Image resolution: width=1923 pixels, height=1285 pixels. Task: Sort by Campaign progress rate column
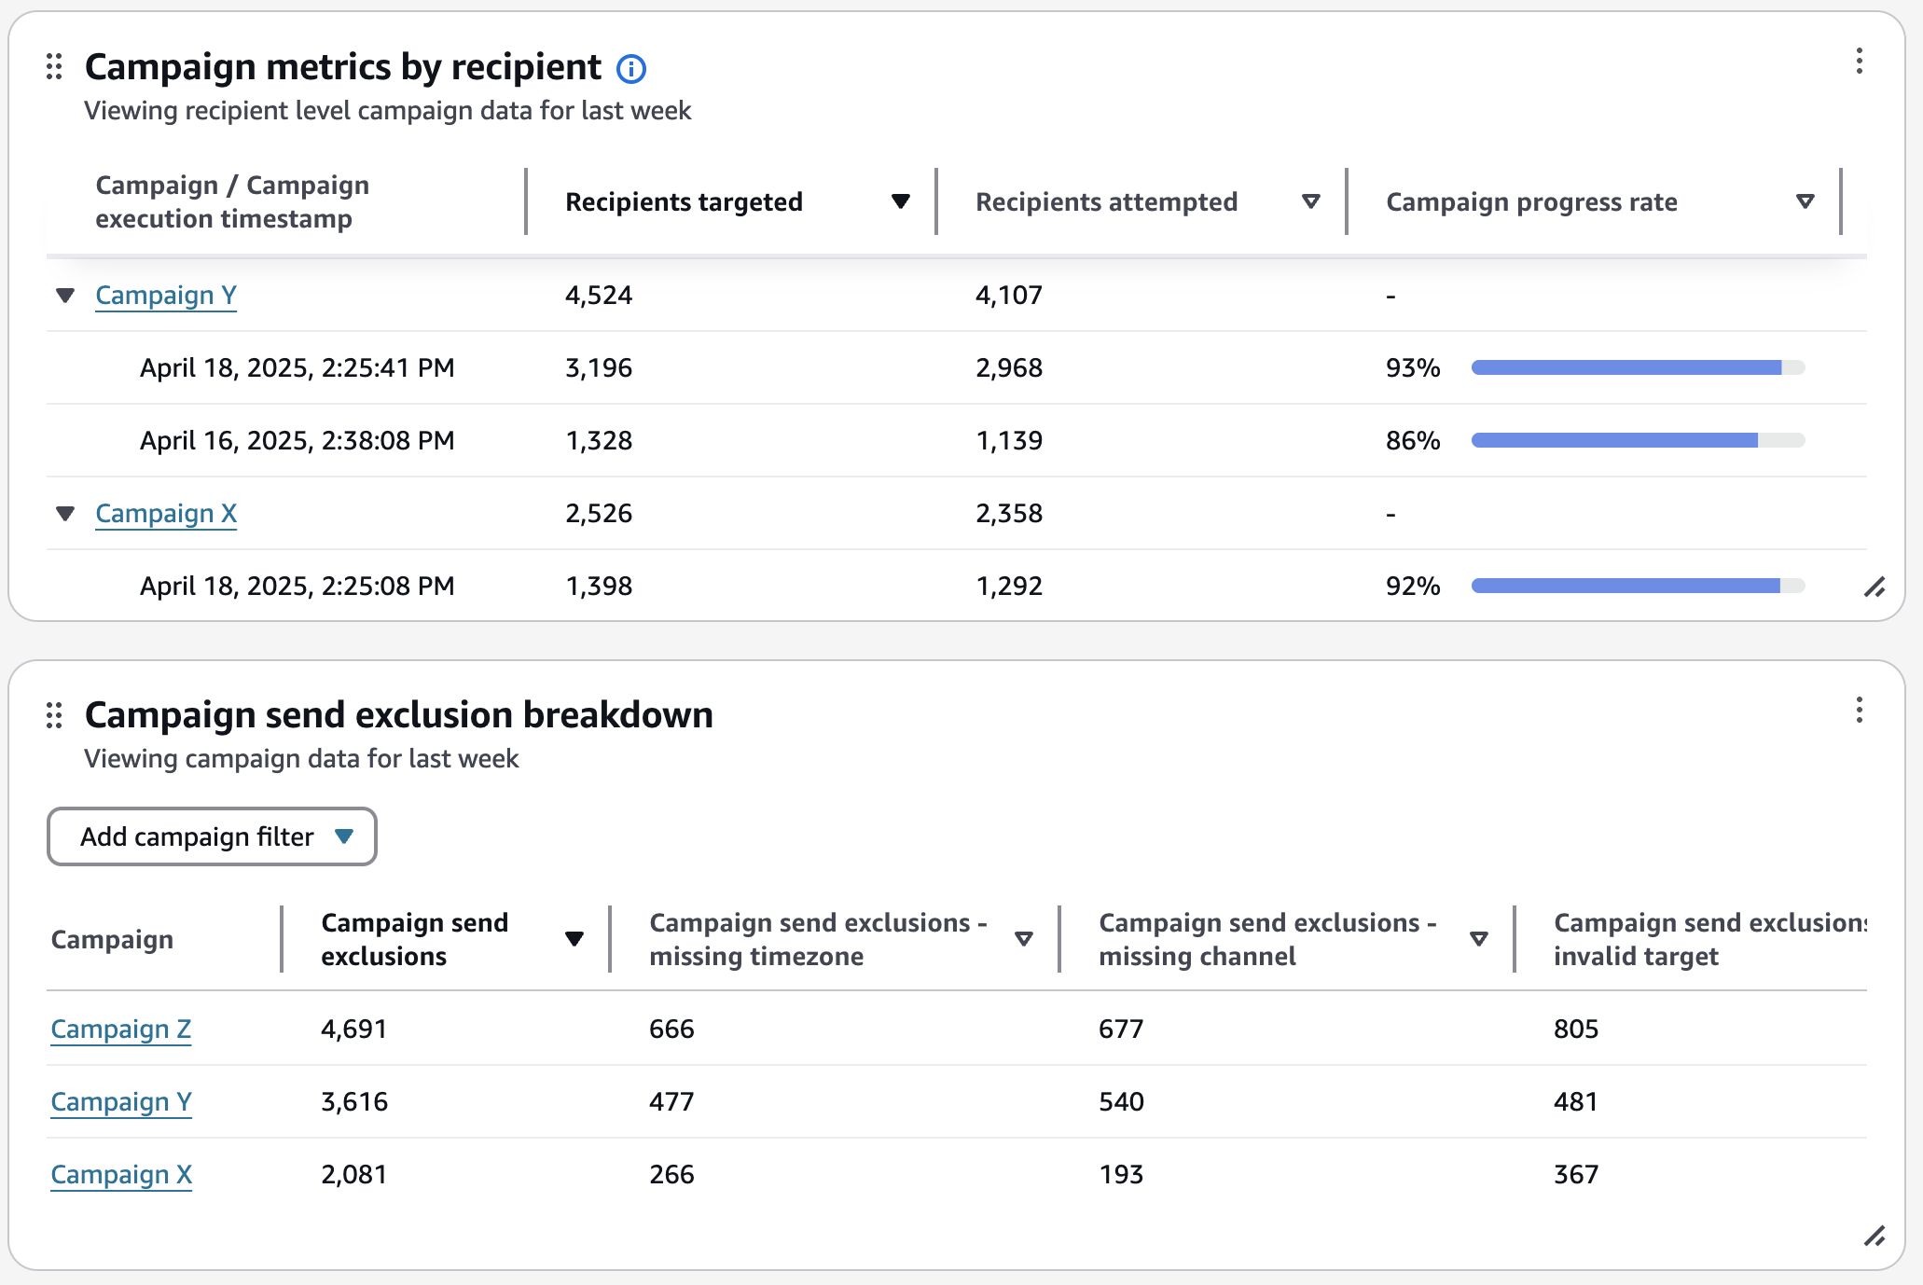click(x=1805, y=201)
